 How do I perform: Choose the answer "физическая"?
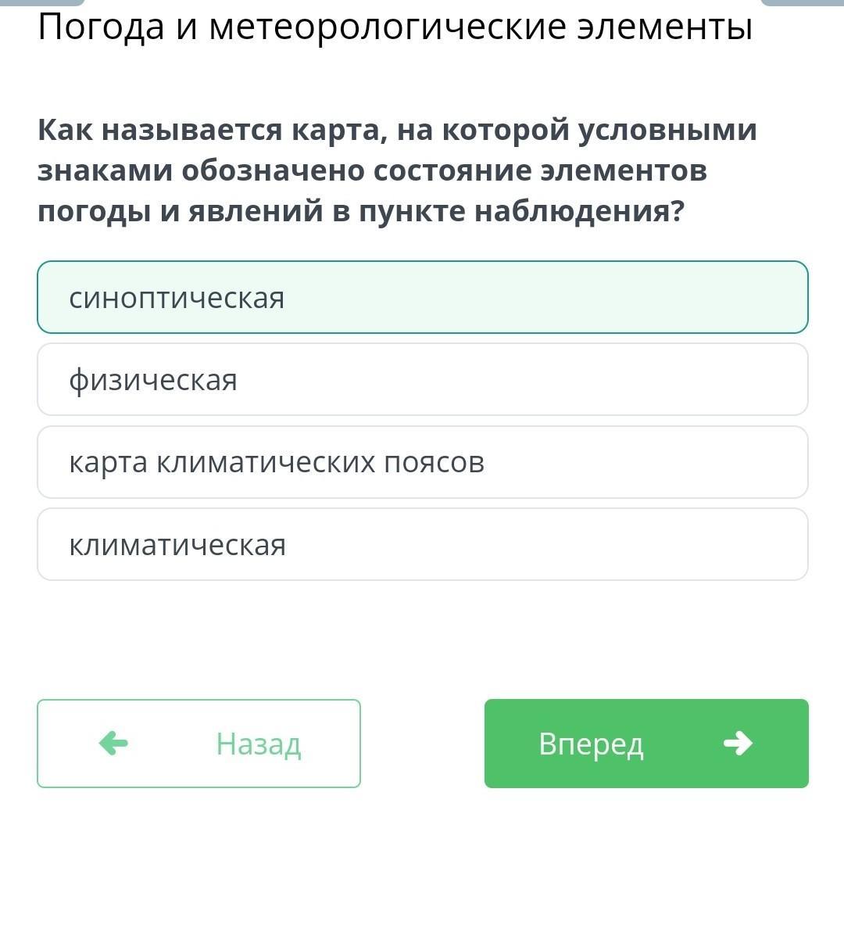click(x=423, y=379)
